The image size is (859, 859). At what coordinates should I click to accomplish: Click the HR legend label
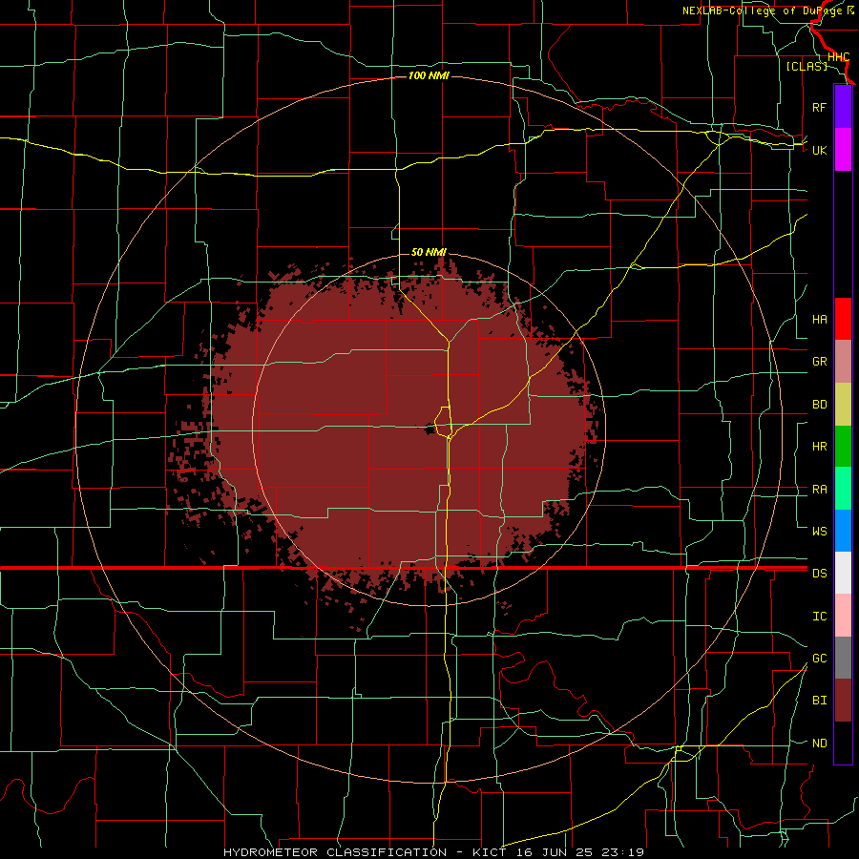coord(819,447)
